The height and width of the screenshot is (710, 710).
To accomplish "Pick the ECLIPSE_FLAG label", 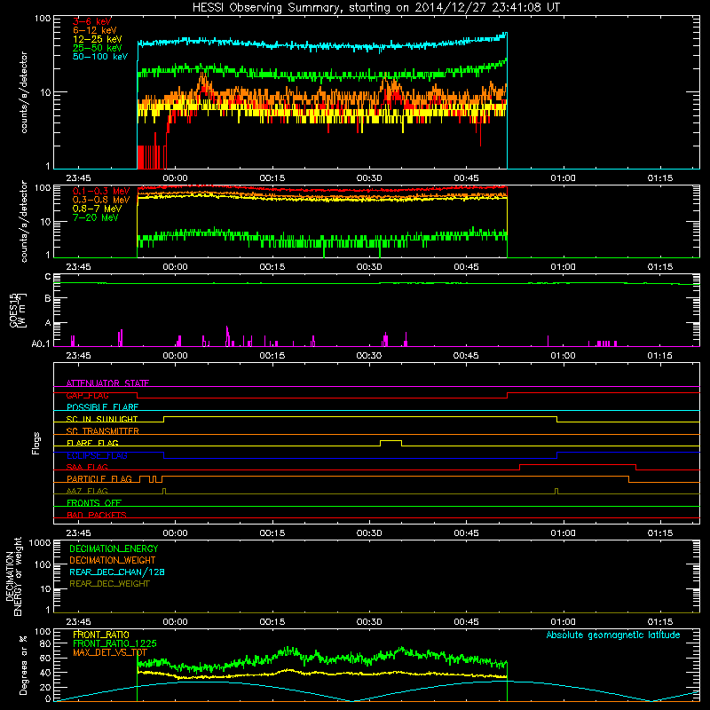I will (x=97, y=455).
